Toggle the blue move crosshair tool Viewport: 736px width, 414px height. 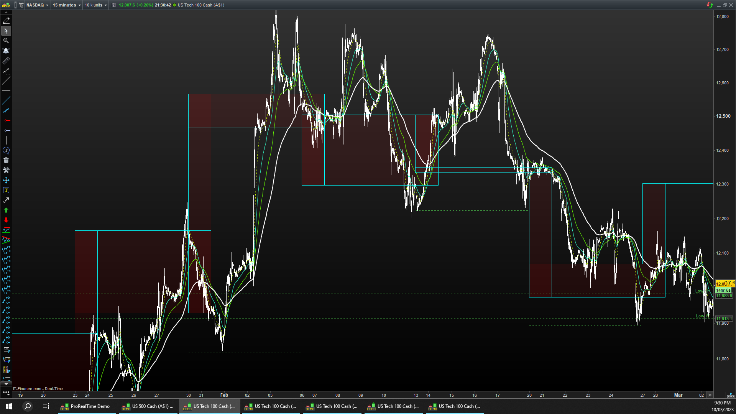(x=6, y=180)
